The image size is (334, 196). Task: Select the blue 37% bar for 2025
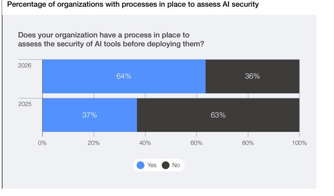click(90, 115)
